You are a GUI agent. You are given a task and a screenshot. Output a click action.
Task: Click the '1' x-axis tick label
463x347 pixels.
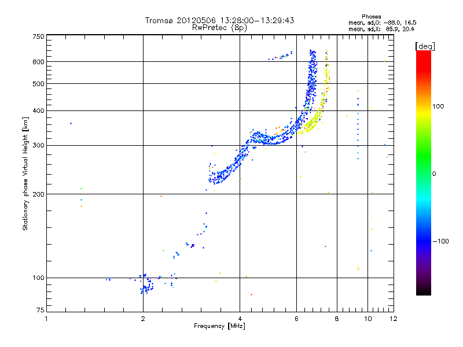click(x=46, y=319)
